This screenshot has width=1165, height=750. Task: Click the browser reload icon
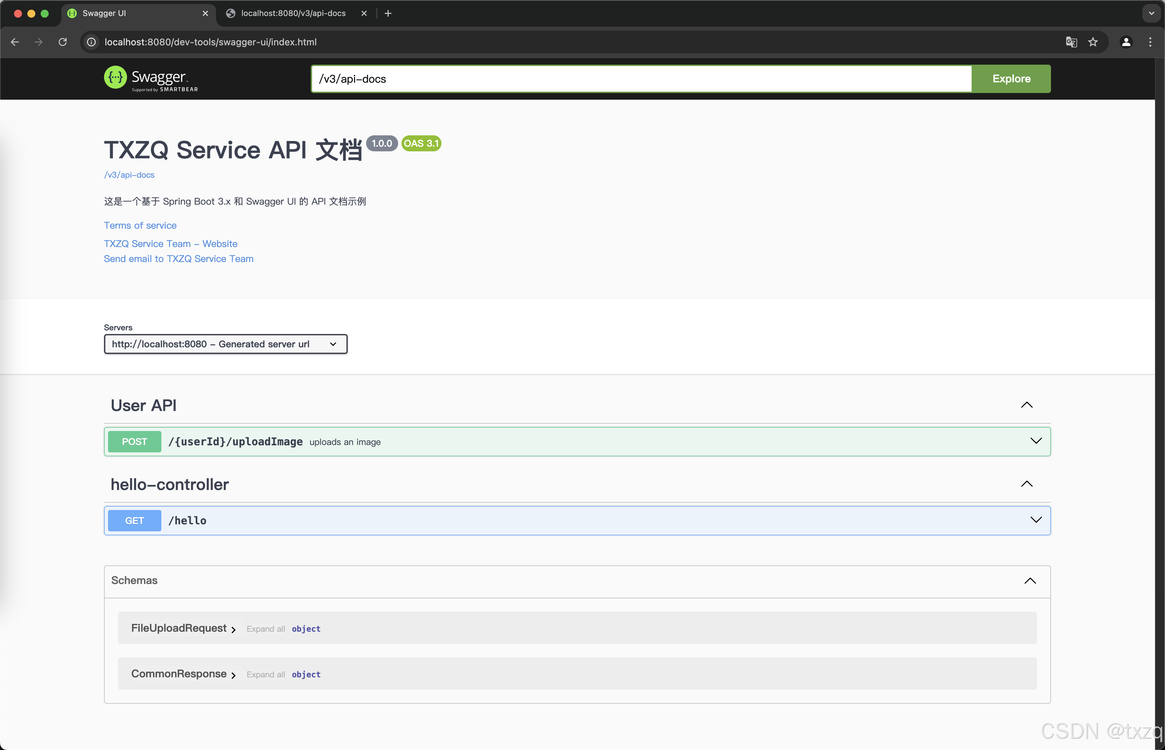click(63, 42)
